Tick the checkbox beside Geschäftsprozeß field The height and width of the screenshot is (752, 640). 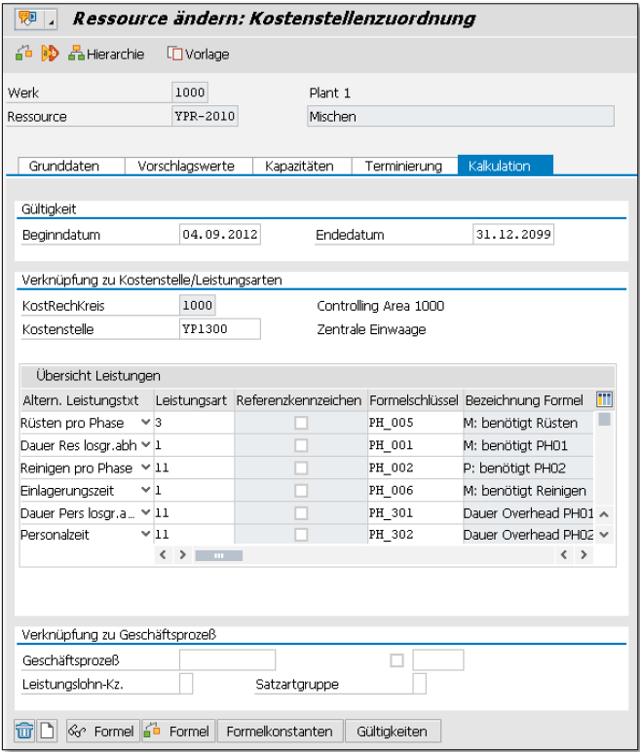point(396,660)
